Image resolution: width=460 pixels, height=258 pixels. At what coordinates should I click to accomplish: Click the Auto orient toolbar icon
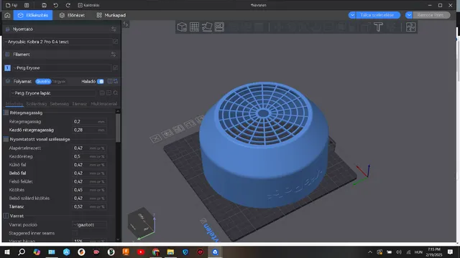click(x=207, y=27)
